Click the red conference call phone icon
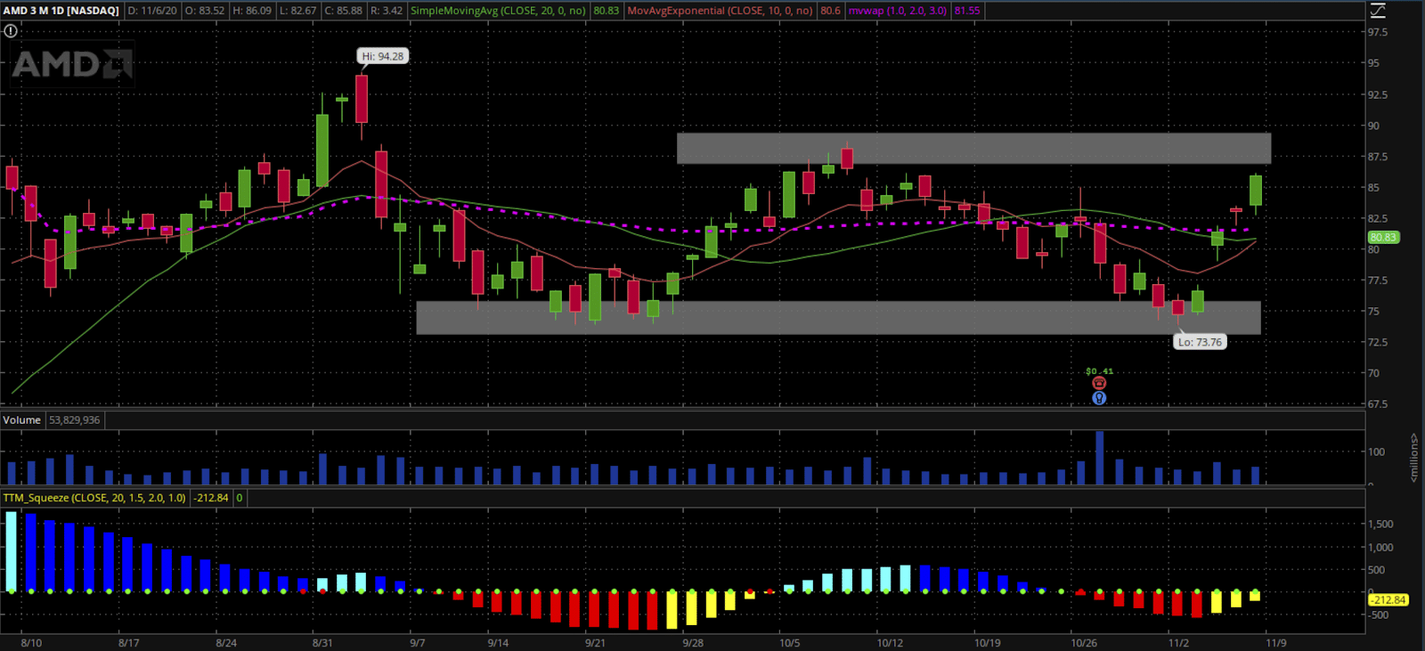The width and height of the screenshot is (1425, 651). (1099, 383)
